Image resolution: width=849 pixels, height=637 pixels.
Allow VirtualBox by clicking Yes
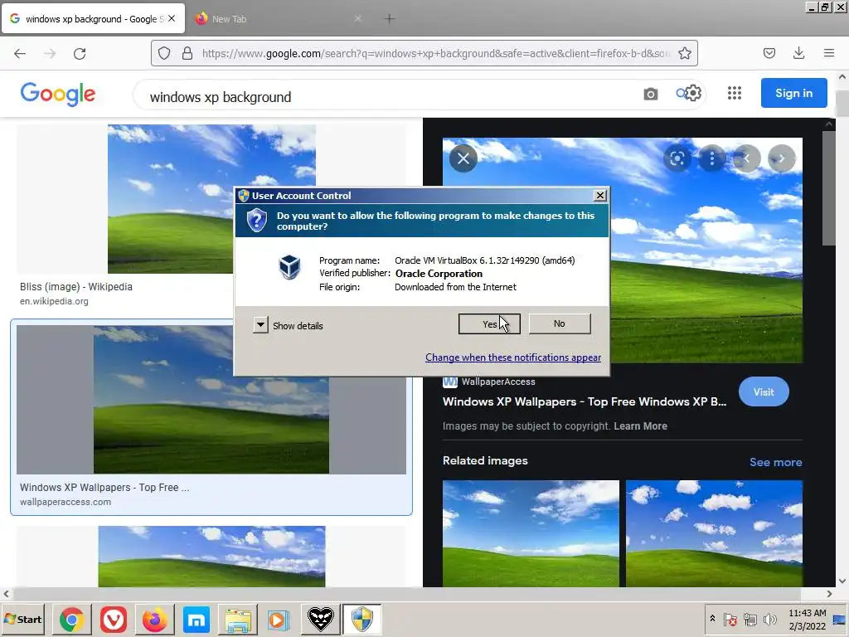pos(489,324)
